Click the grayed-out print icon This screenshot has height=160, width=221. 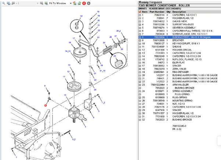[13, 3]
